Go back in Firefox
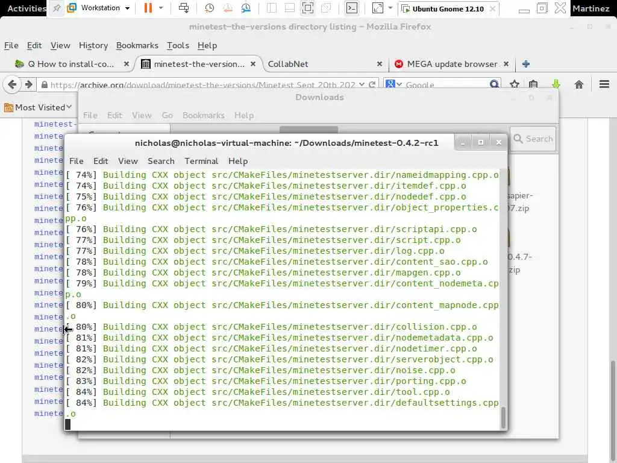 12,84
